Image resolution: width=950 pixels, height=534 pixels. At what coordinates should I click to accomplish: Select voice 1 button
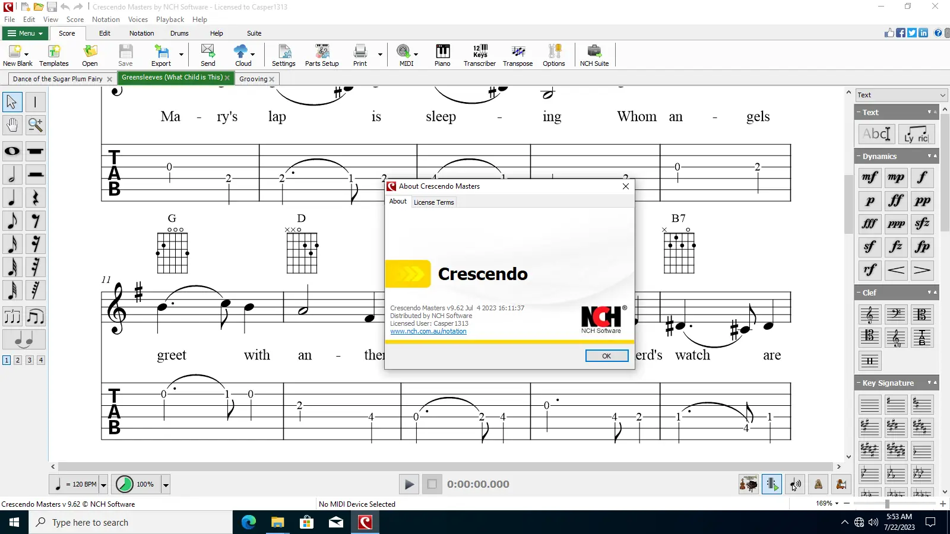(7, 360)
